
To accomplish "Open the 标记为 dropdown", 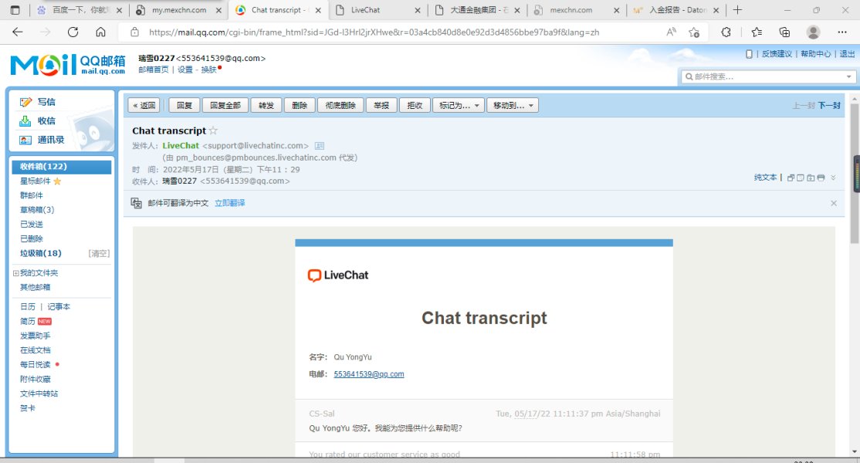I will tap(459, 105).
